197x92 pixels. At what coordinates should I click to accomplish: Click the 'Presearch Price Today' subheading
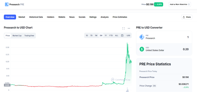pyautogui.click(x=148, y=71)
